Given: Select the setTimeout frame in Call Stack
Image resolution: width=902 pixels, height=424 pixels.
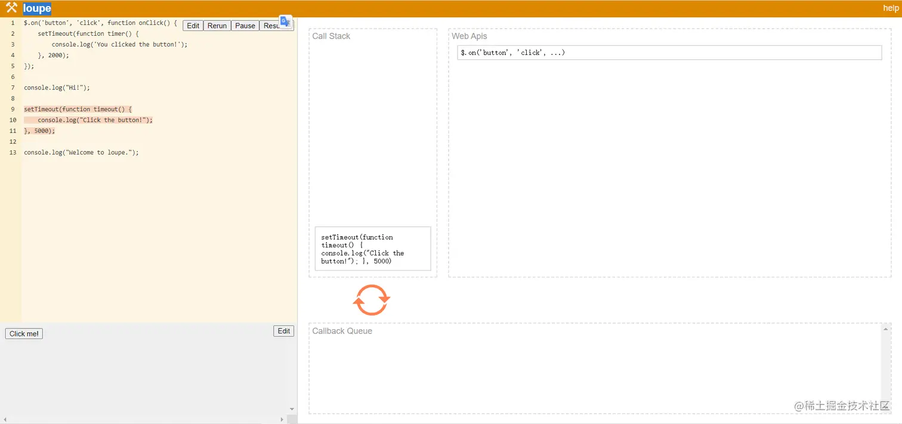Looking at the screenshot, I should point(373,249).
